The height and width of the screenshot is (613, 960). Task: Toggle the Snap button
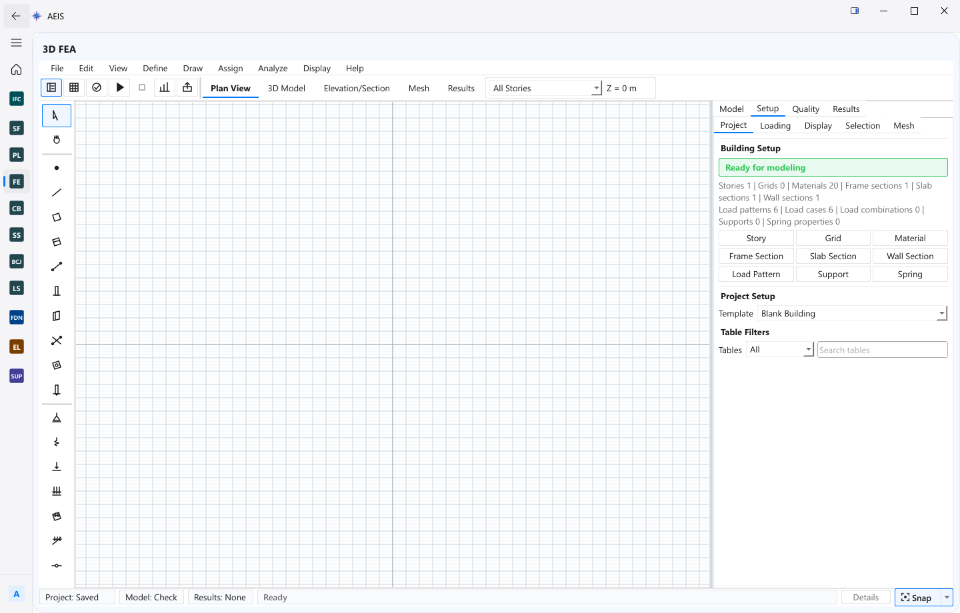(x=917, y=598)
